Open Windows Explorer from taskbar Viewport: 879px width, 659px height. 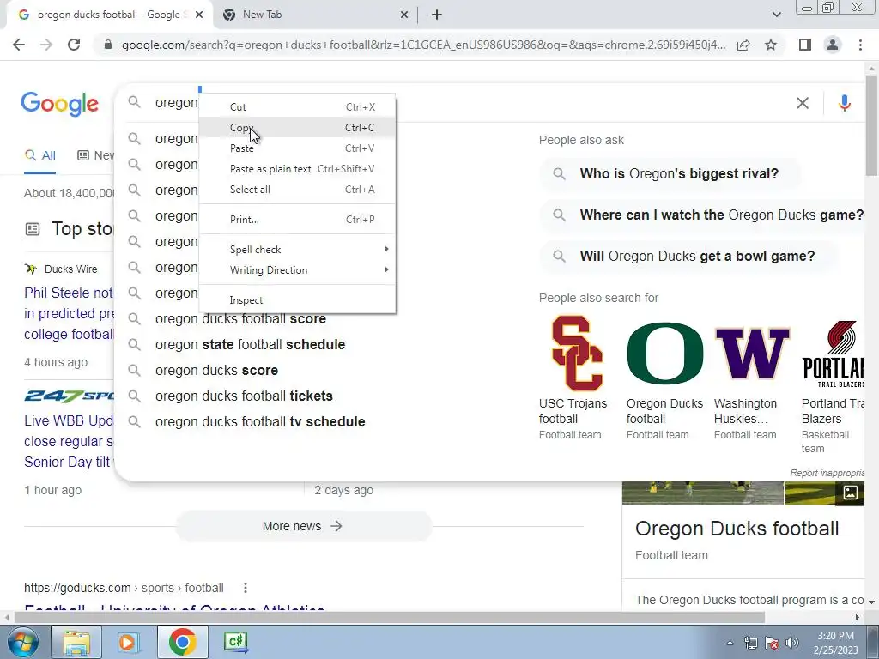(76, 642)
